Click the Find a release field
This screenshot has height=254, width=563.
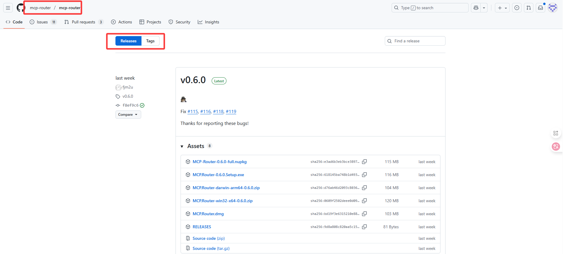[415, 41]
